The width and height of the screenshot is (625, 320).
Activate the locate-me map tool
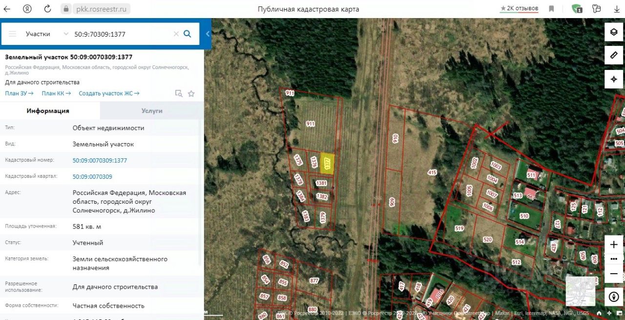[x=614, y=79]
